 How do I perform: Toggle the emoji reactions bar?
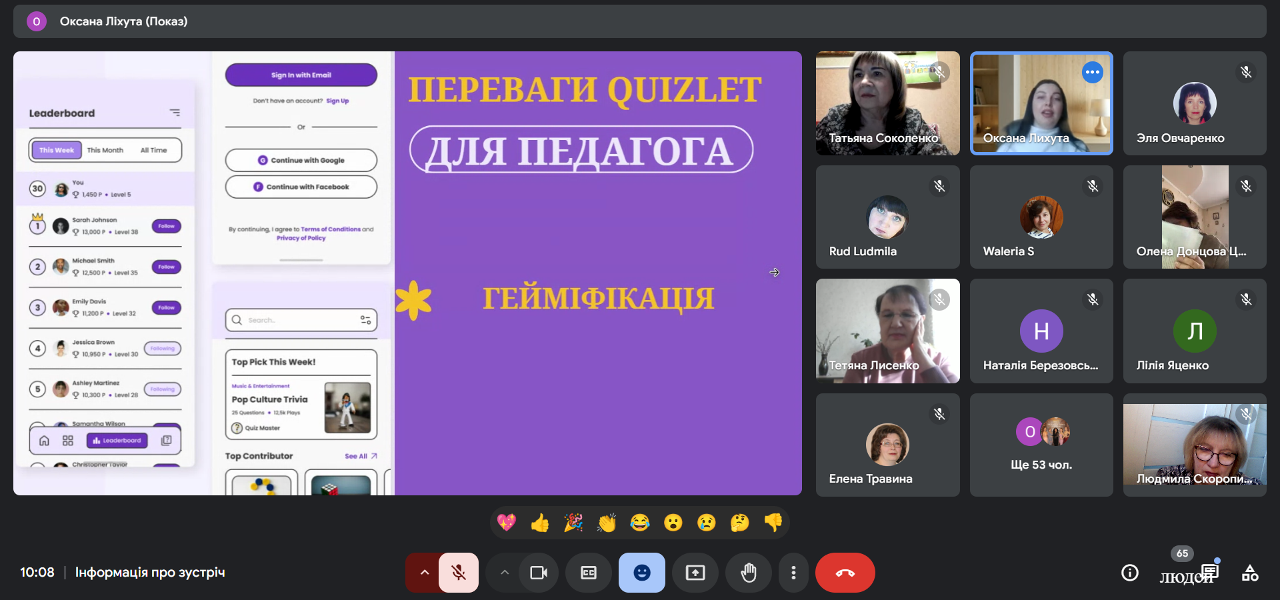[x=642, y=573]
